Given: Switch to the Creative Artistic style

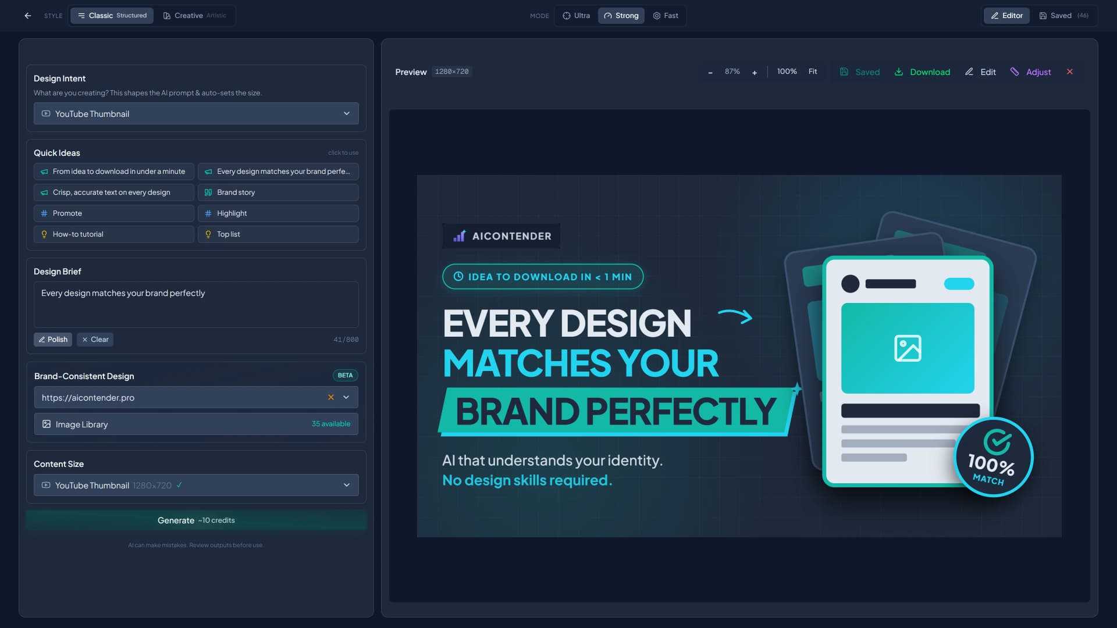Looking at the screenshot, I should [x=195, y=16].
